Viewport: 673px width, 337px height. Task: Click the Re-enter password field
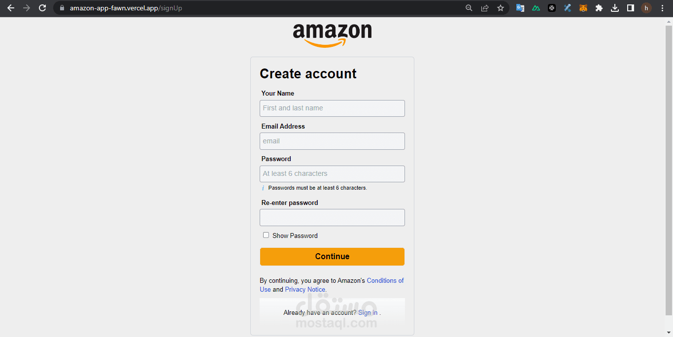coord(332,217)
